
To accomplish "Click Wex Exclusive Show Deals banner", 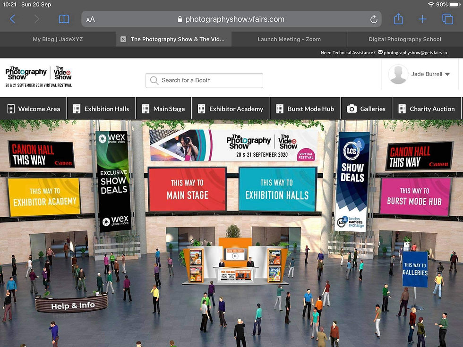I will pos(114,180).
